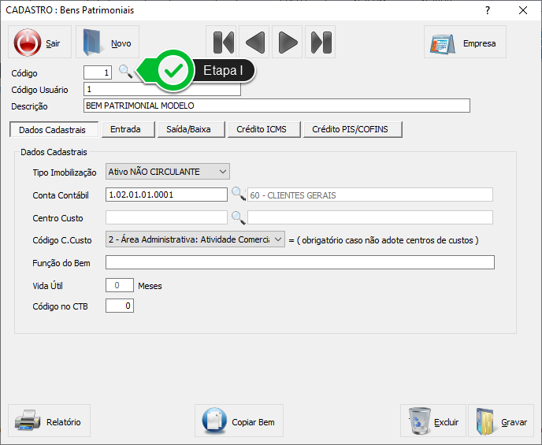Open the Saída/Baixa tab
542x445 pixels.
tap(191, 129)
